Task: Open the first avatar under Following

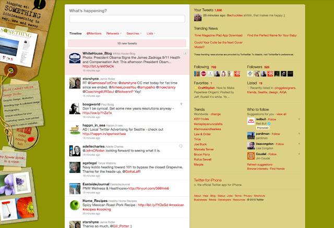Action: tap(197, 74)
